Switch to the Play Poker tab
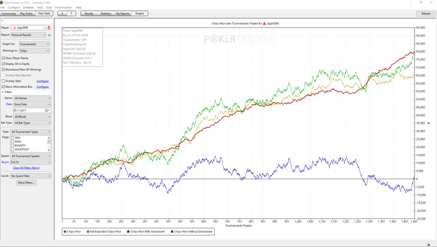This screenshot has height=247, width=437. click(x=26, y=13)
